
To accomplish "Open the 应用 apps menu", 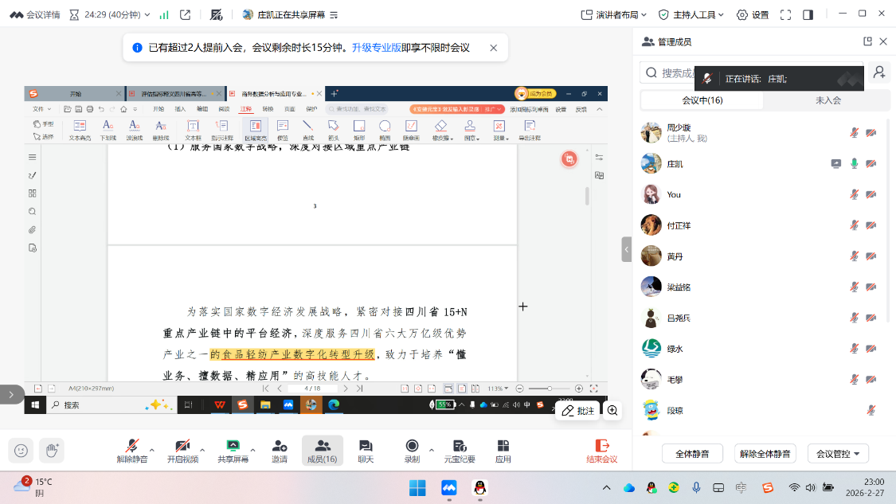I will pos(503,450).
